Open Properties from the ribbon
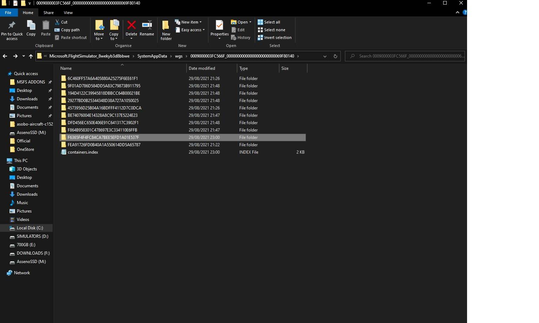This screenshot has height=323, width=539. 219,29
